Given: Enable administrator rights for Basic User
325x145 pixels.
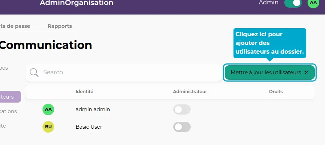Looking at the screenshot, I should click(x=182, y=127).
